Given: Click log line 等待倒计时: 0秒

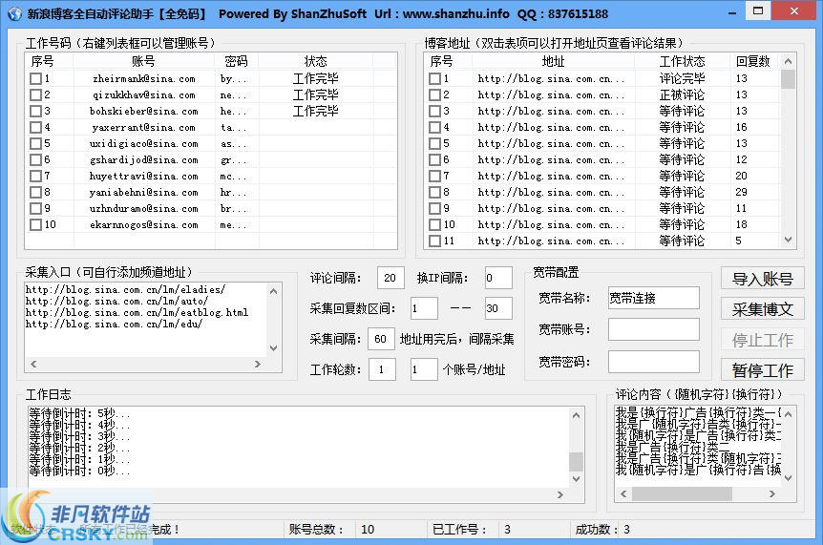Looking at the screenshot, I should point(80,472).
